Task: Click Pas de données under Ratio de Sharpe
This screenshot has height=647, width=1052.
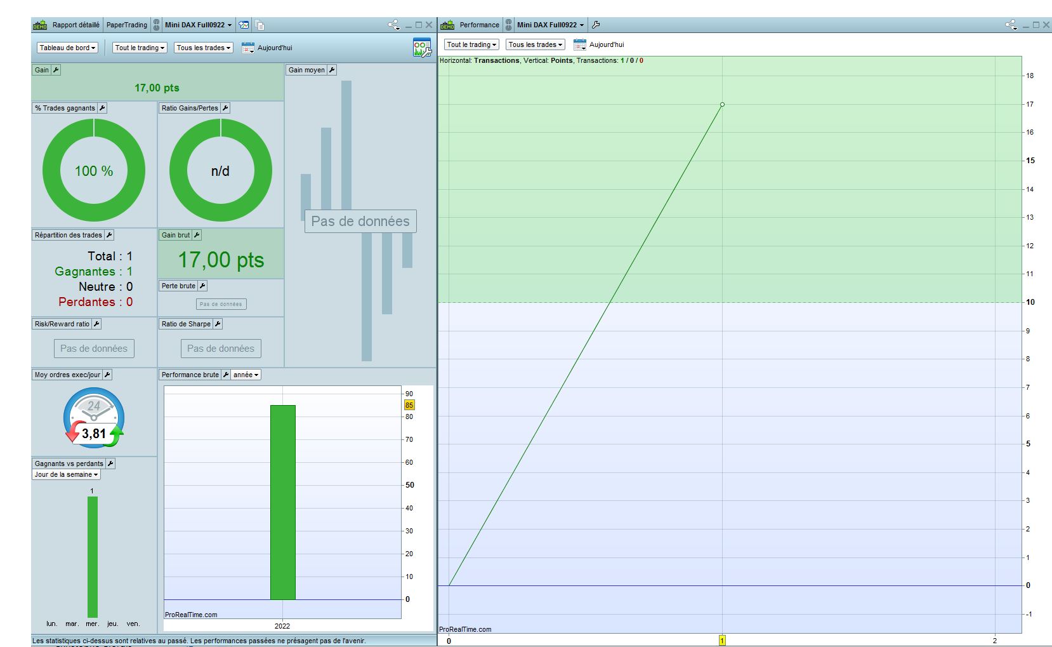Action: click(221, 349)
